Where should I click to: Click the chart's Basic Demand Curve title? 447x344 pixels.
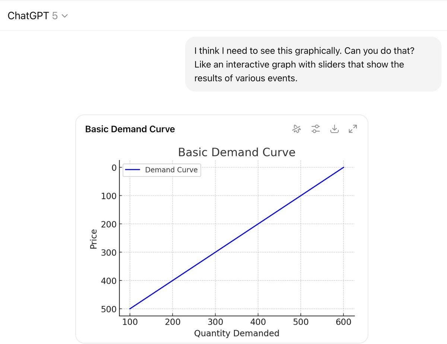pyautogui.click(x=237, y=152)
